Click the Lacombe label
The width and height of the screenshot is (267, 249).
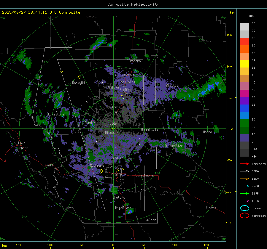click(128, 74)
